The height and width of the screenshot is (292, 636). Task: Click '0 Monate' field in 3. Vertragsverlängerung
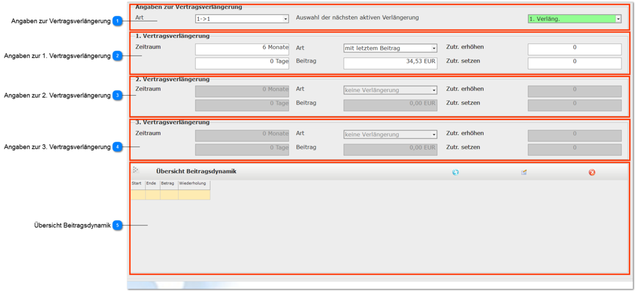click(242, 136)
